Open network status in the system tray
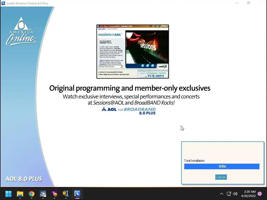267x200 pixels. click(x=229, y=194)
